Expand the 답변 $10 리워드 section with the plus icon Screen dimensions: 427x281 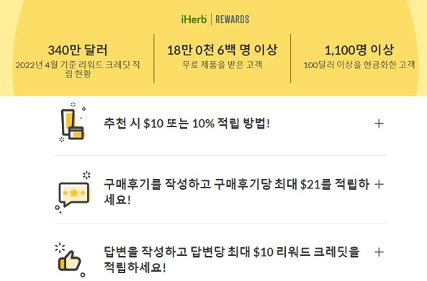(x=379, y=252)
